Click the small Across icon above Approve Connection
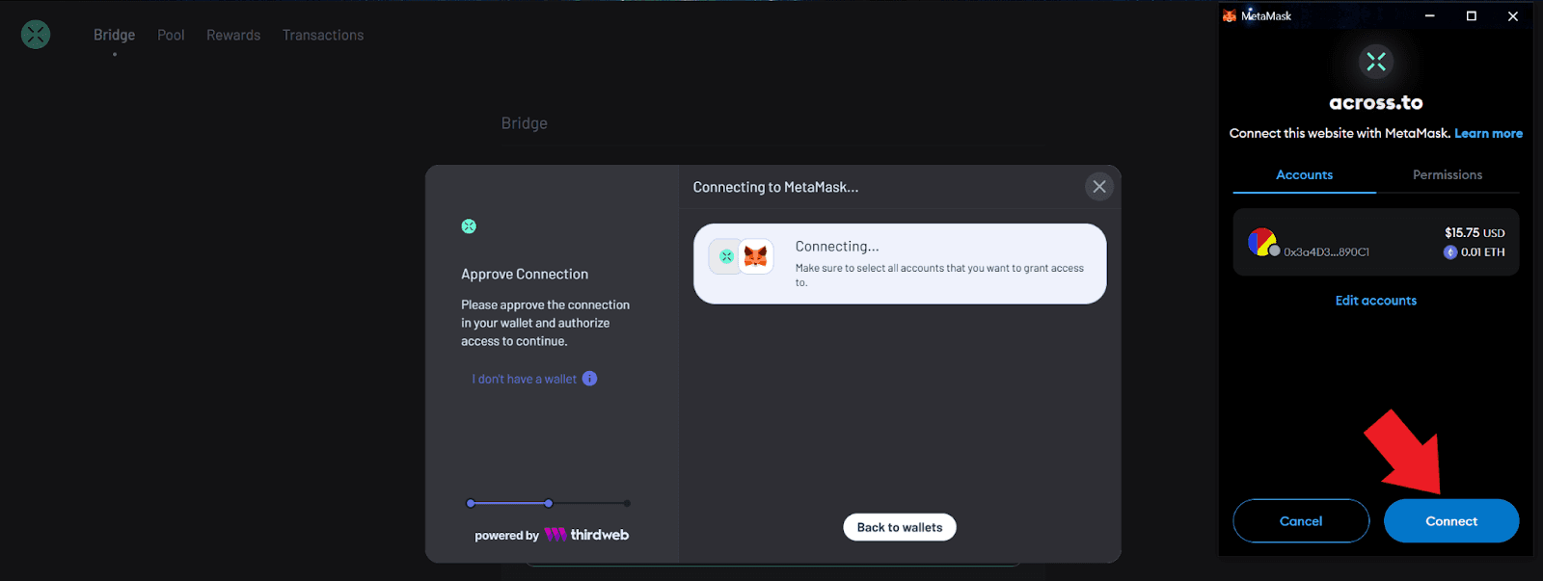Screen dimensions: 1543x581 pyautogui.click(x=469, y=226)
